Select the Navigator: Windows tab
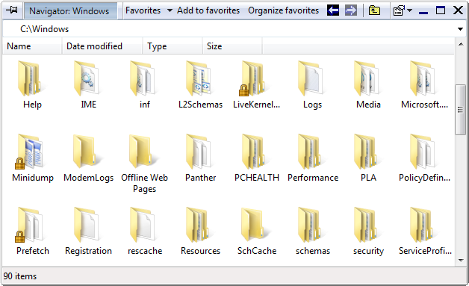The width and height of the screenshot is (469, 286). [x=70, y=10]
